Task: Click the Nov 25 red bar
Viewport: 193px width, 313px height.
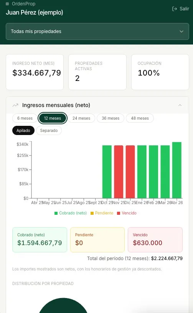Action: coord(119,172)
